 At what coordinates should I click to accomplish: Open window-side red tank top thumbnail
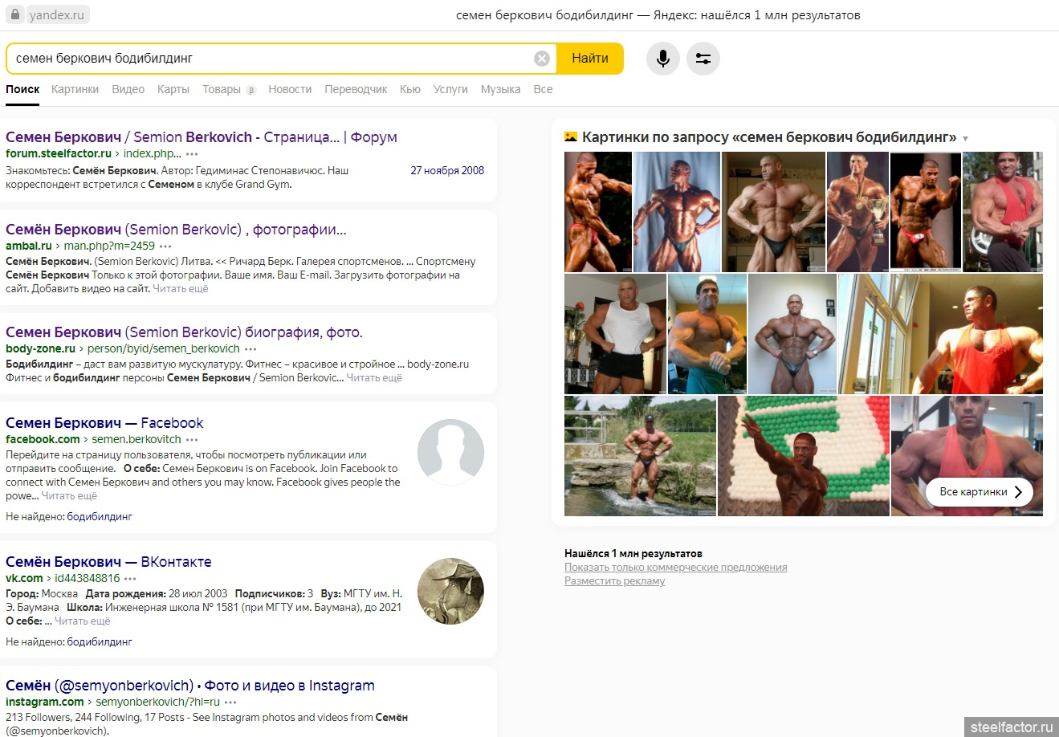940,334
